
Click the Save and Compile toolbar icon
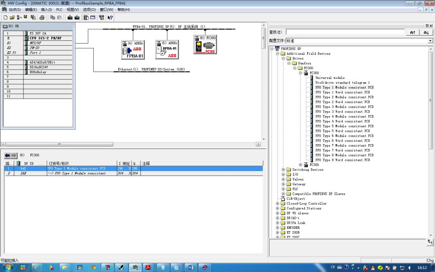pos(33,17)
